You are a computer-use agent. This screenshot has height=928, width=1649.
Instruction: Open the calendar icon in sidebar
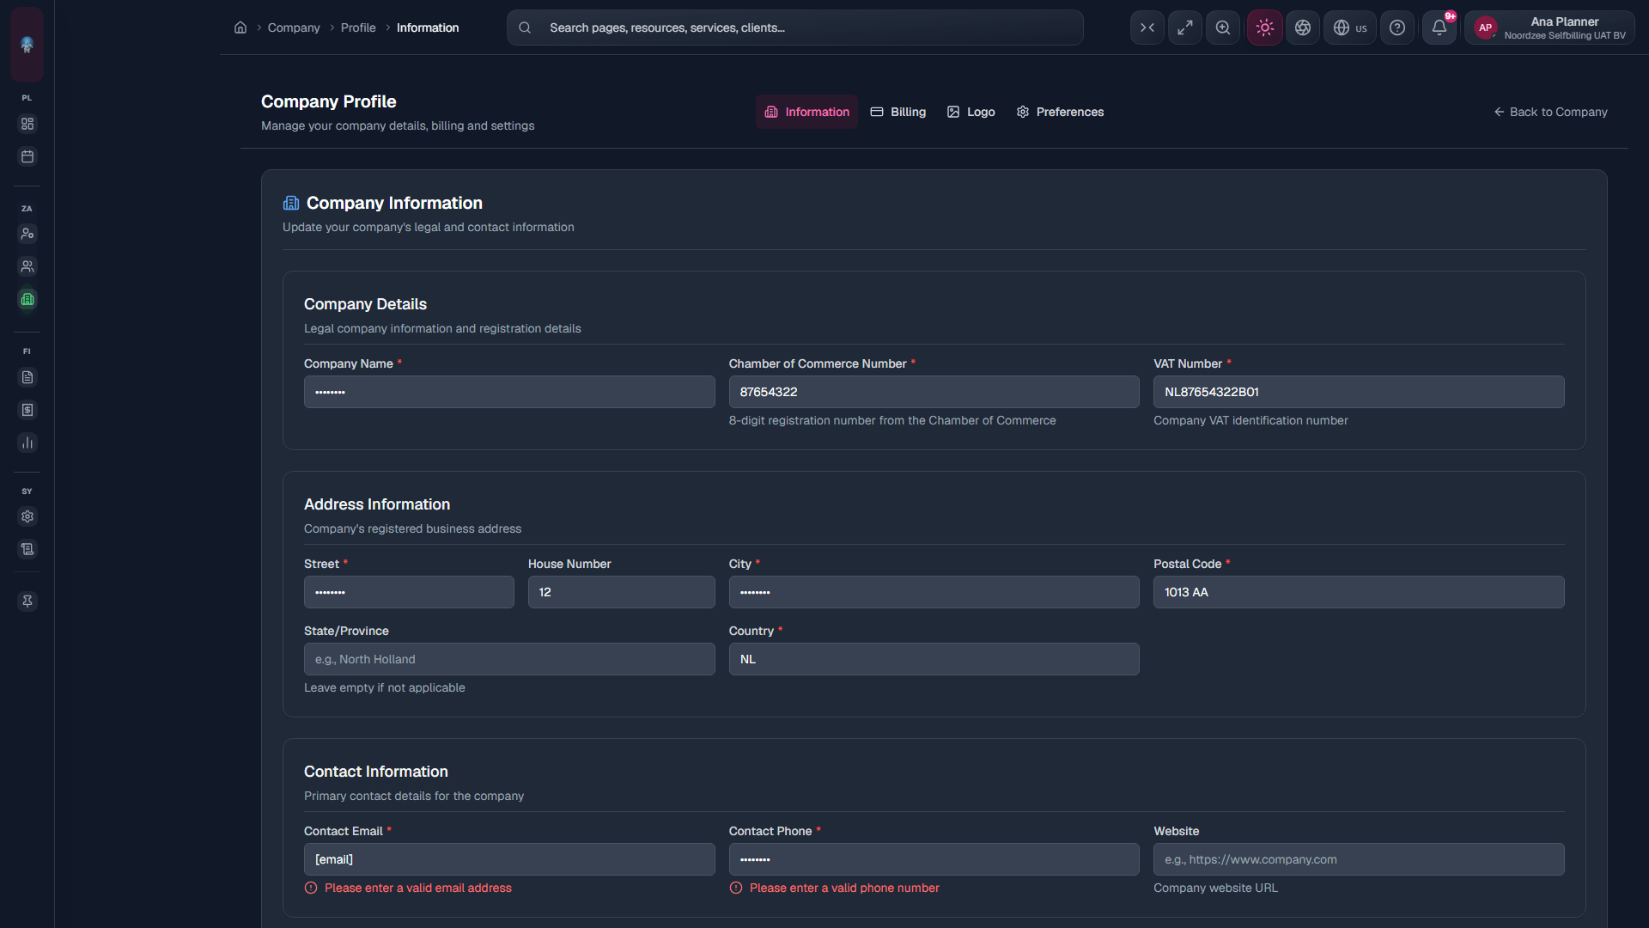[27, 156]
